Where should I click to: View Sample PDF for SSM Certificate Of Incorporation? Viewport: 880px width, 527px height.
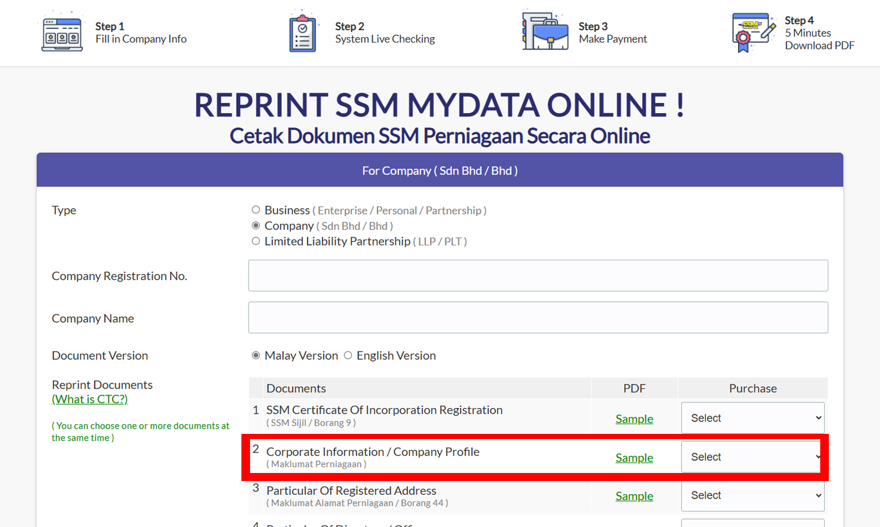click(x=634, y=419)
